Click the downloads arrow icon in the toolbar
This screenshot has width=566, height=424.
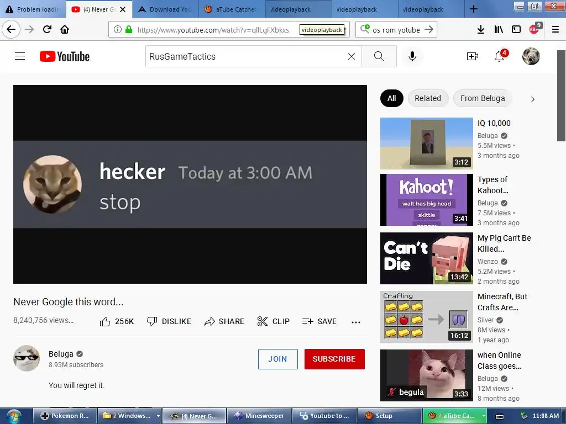pos(481,30)
